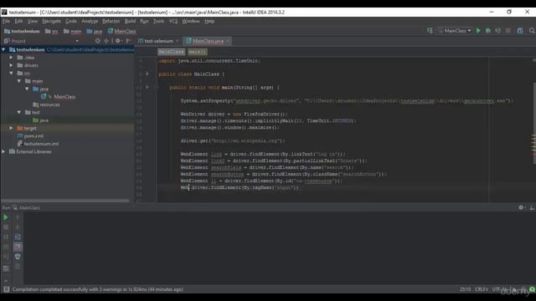Collapse the testselenium root node

[3, 50]
